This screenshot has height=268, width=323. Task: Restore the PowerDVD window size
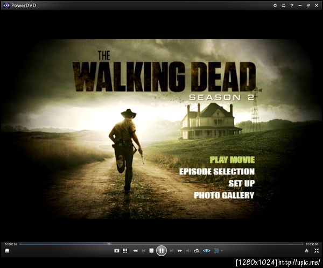[308, 5]
